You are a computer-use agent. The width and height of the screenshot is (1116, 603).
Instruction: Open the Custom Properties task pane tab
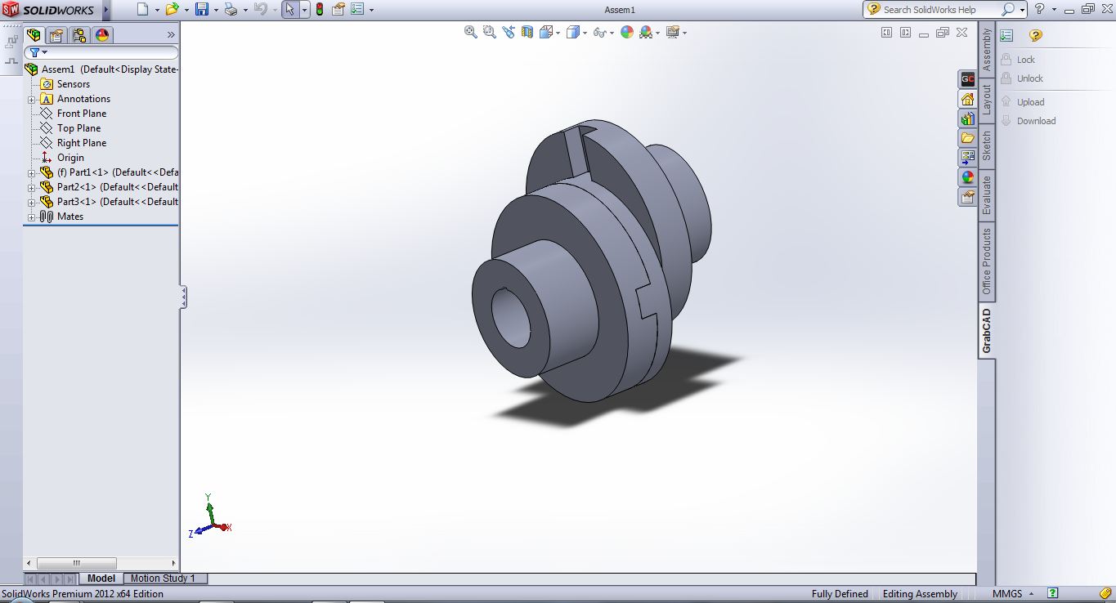coord(968,197)
